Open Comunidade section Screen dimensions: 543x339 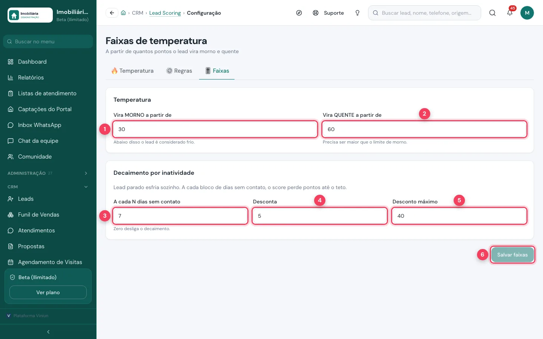pos(48,157)
